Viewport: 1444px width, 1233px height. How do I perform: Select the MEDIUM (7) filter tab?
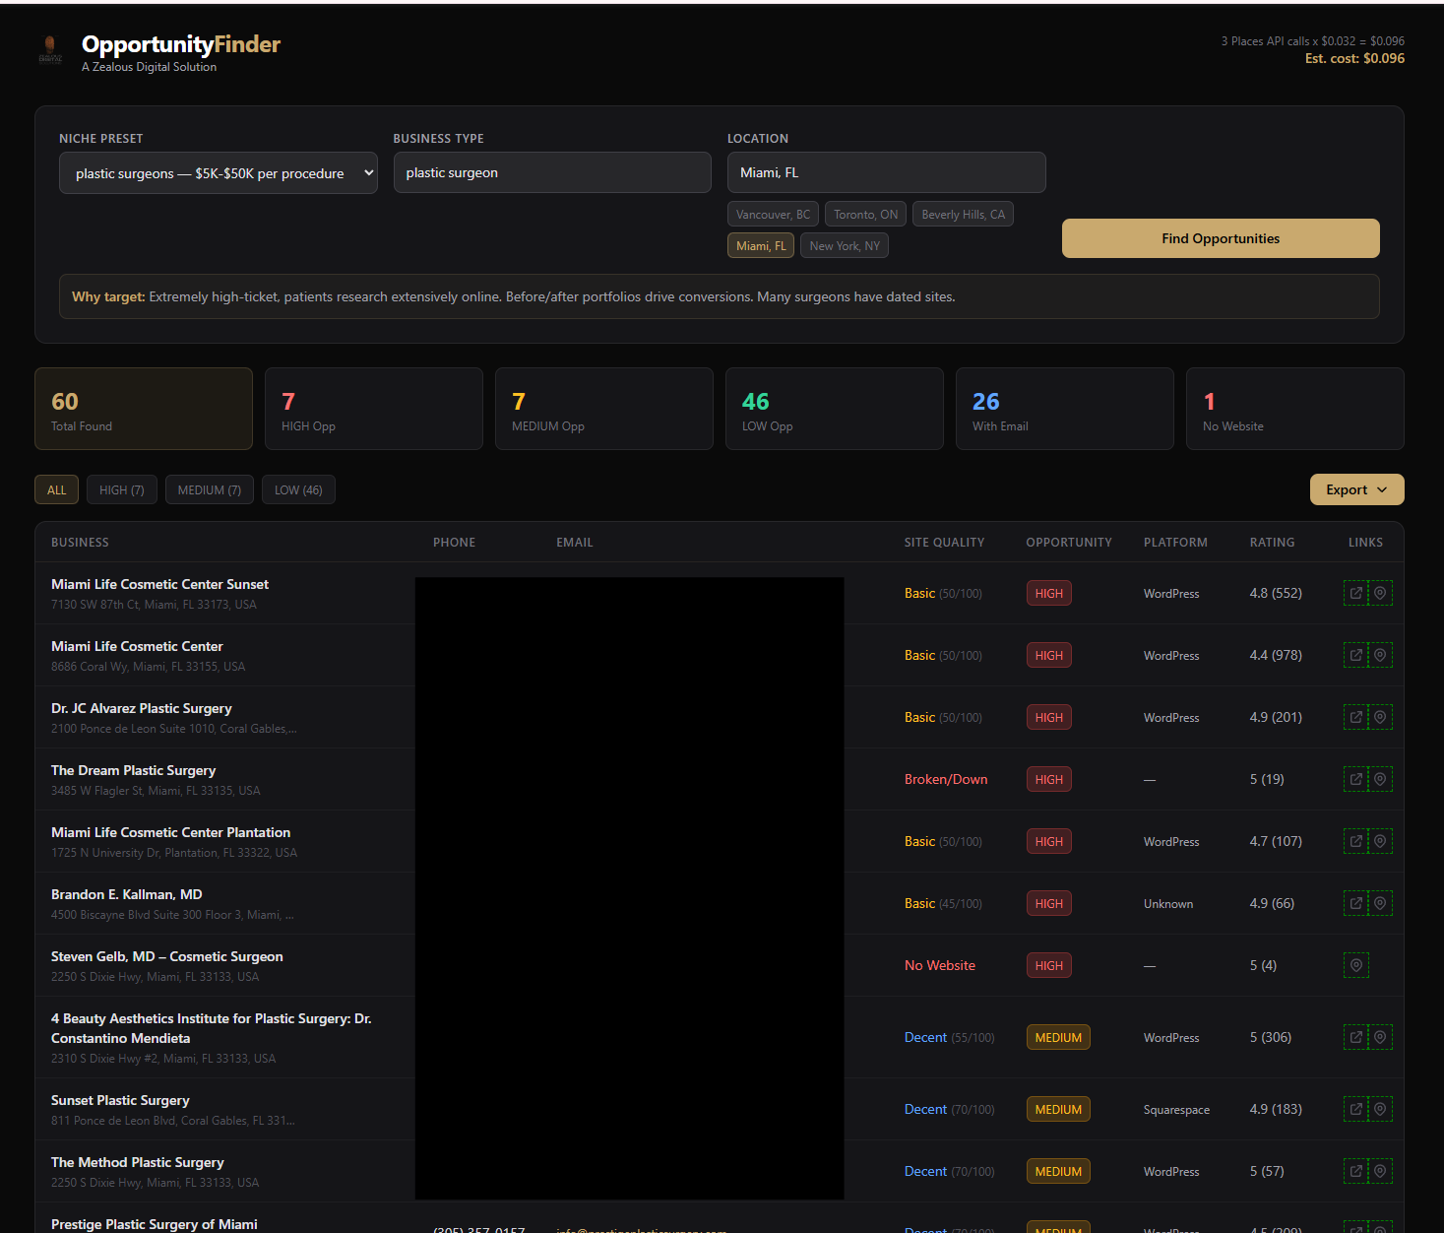click(x=209, y=489)
